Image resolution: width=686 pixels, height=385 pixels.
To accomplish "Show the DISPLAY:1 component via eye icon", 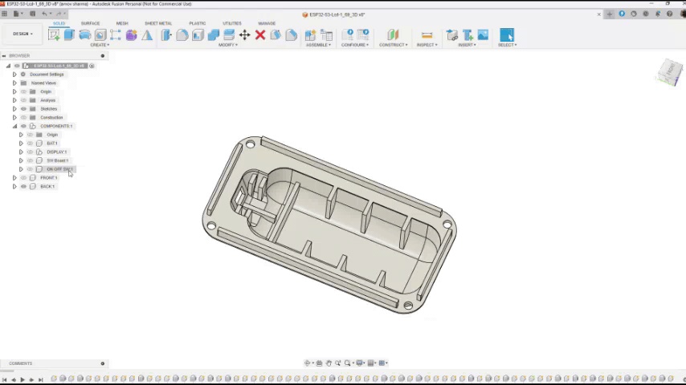I will pos(31,152).
